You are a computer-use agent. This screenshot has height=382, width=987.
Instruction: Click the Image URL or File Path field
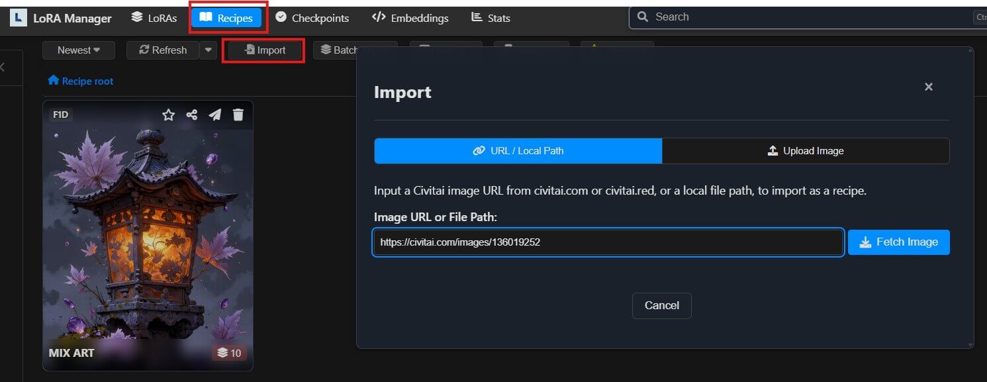[608, 242]
